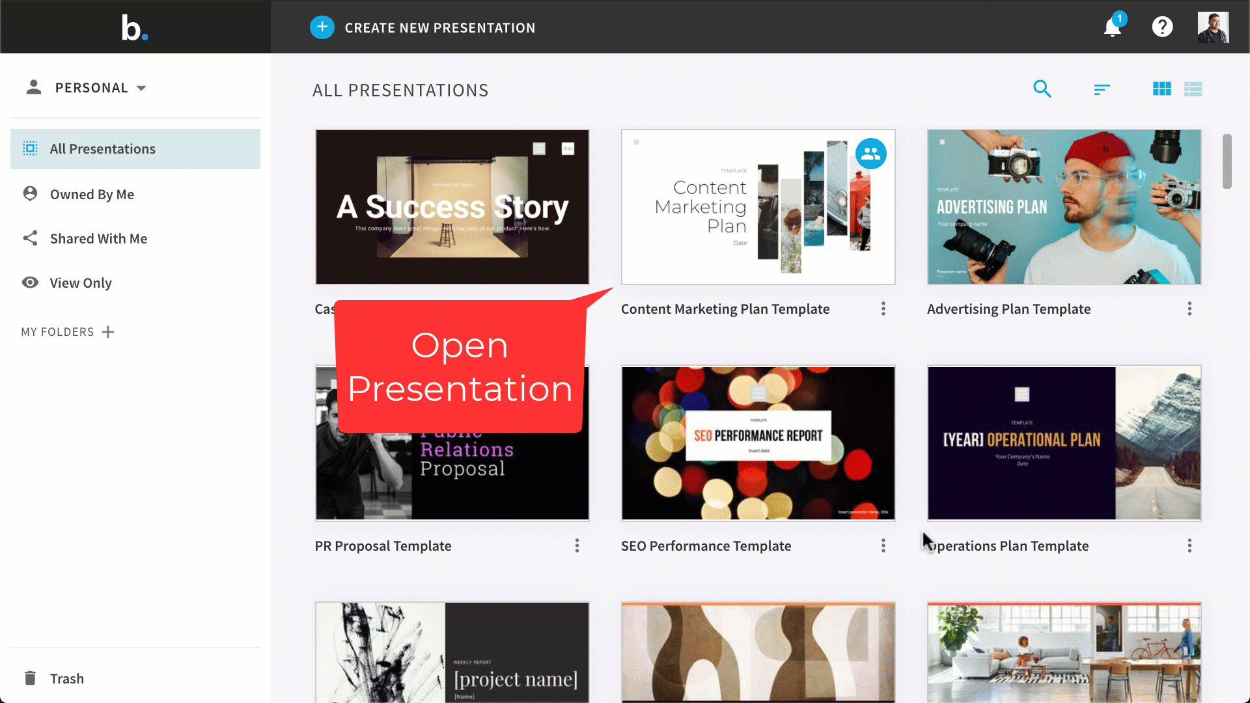Click Create New Presentation
1250x703 pixels.
(x=440, y=28)
